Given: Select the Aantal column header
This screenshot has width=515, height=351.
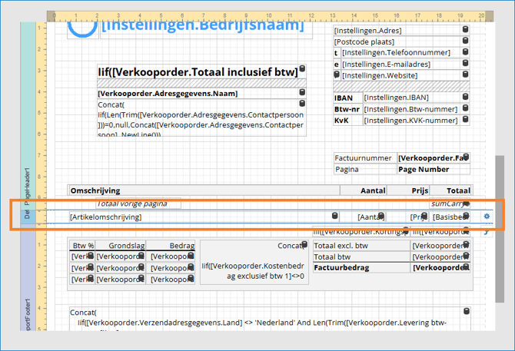Looking at the screenshot, I should point(373,190).
